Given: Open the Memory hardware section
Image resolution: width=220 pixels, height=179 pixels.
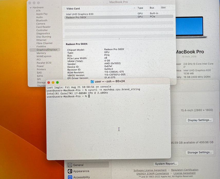Looking at the screenshot, I should pos(41,53).
